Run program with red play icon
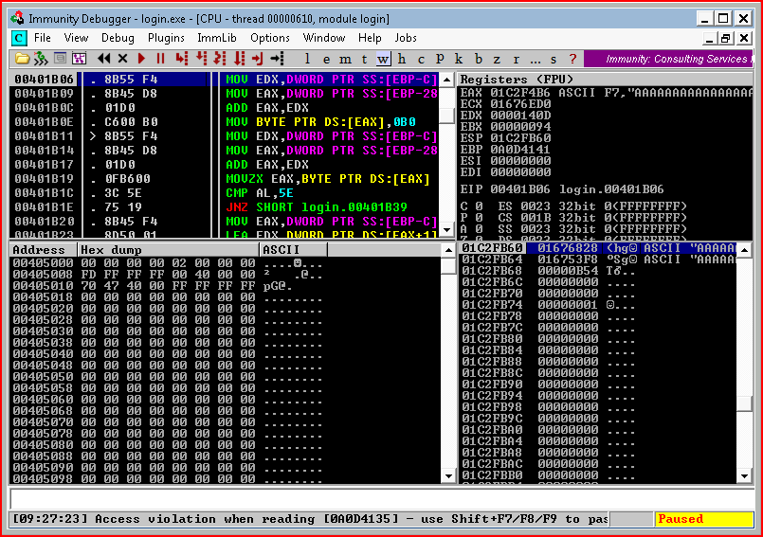This screenshot has height=537, width=763. coord(141,59)
